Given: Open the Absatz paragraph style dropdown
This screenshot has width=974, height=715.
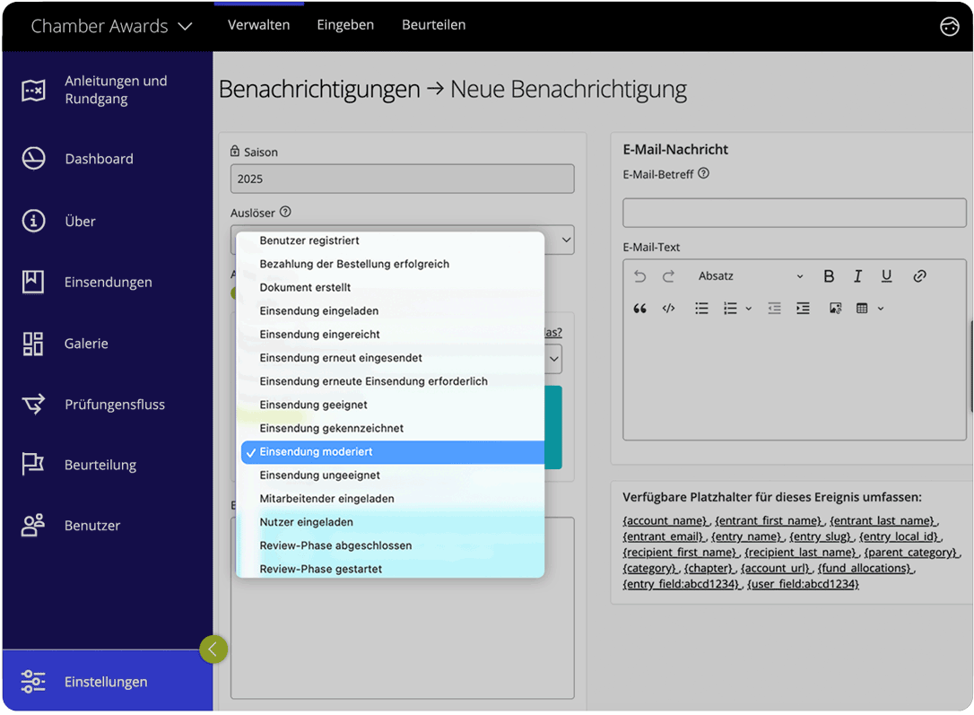Looking at the screenshot, I should tap(750, 275).
